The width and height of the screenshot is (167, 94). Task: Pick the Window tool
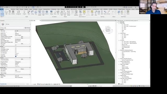coord(13,13)
